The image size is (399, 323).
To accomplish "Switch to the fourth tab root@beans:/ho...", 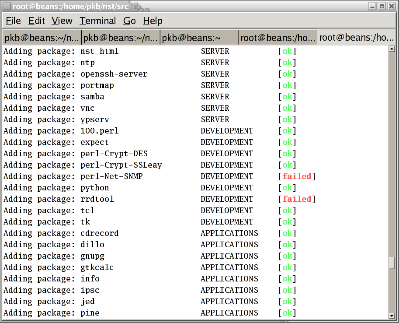I will [x=278, y=38].
